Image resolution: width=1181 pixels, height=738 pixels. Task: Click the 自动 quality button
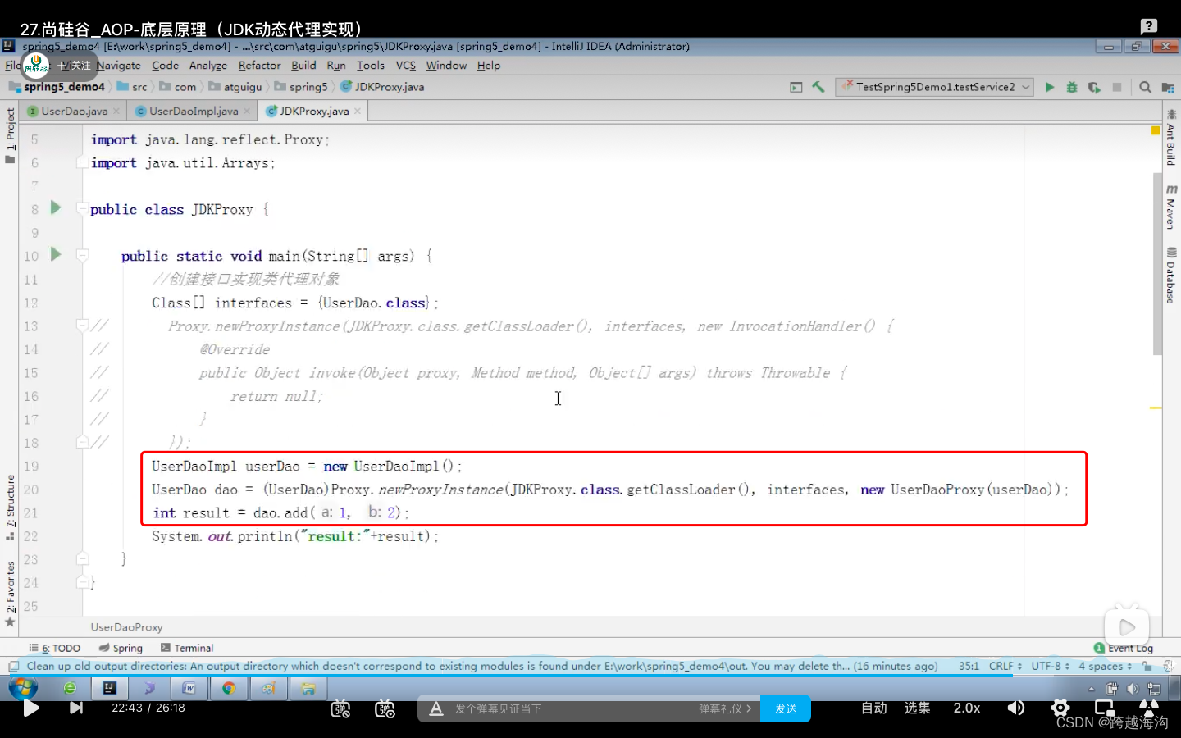[x=873, y=708]
